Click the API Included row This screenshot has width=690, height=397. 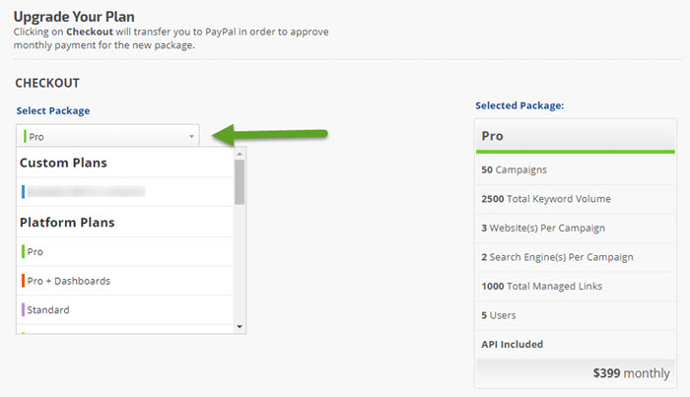tap(512, 344)
